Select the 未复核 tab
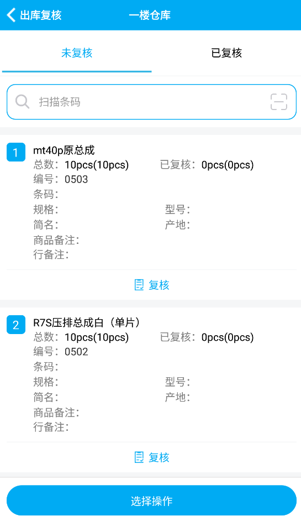Image resolution: width=301 pixels, height=521 pixels. [x=77, y=53]
